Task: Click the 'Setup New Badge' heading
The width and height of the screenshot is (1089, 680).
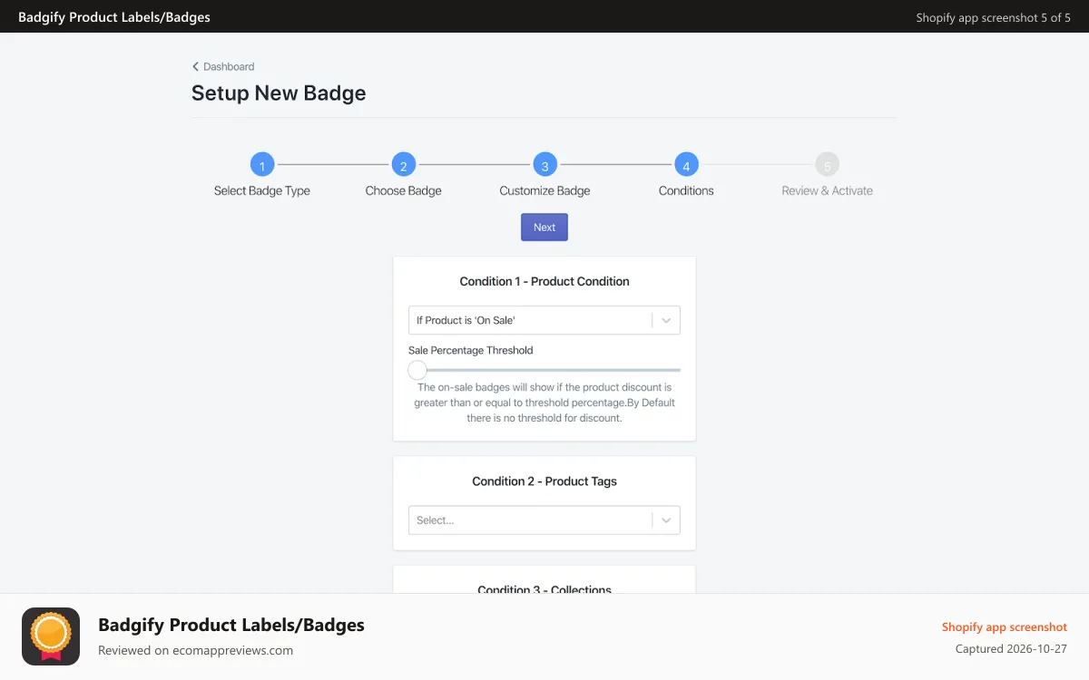Action: 279,93
